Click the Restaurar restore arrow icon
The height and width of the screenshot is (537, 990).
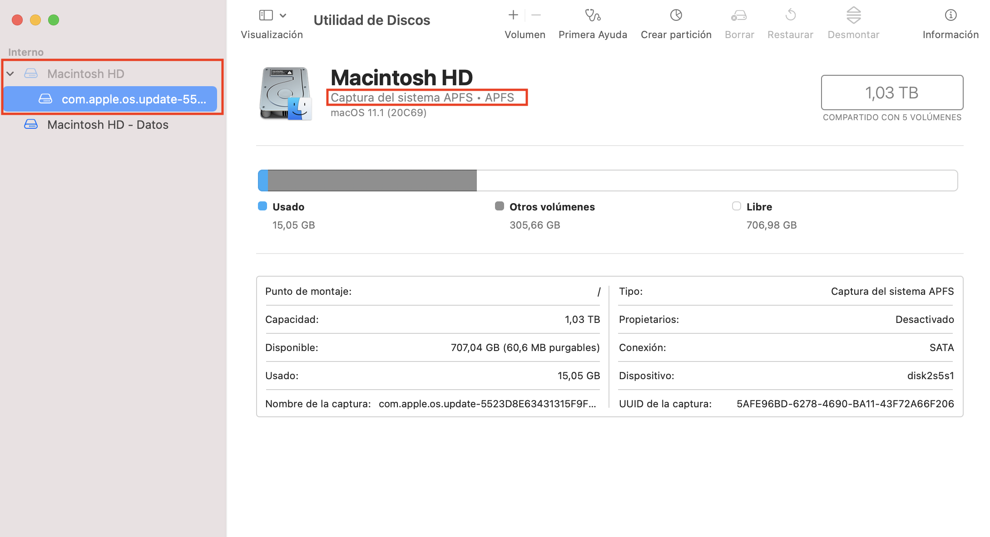coord(790,15)
